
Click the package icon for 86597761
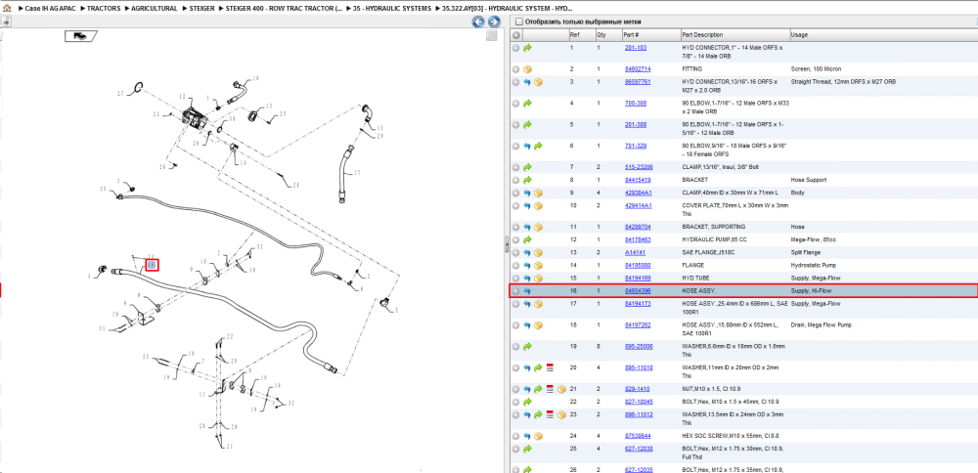(538, 82)
